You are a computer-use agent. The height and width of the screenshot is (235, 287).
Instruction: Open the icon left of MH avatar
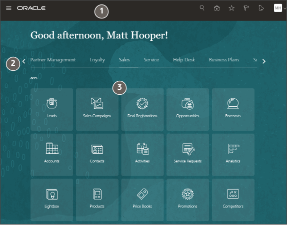[261, 8]
